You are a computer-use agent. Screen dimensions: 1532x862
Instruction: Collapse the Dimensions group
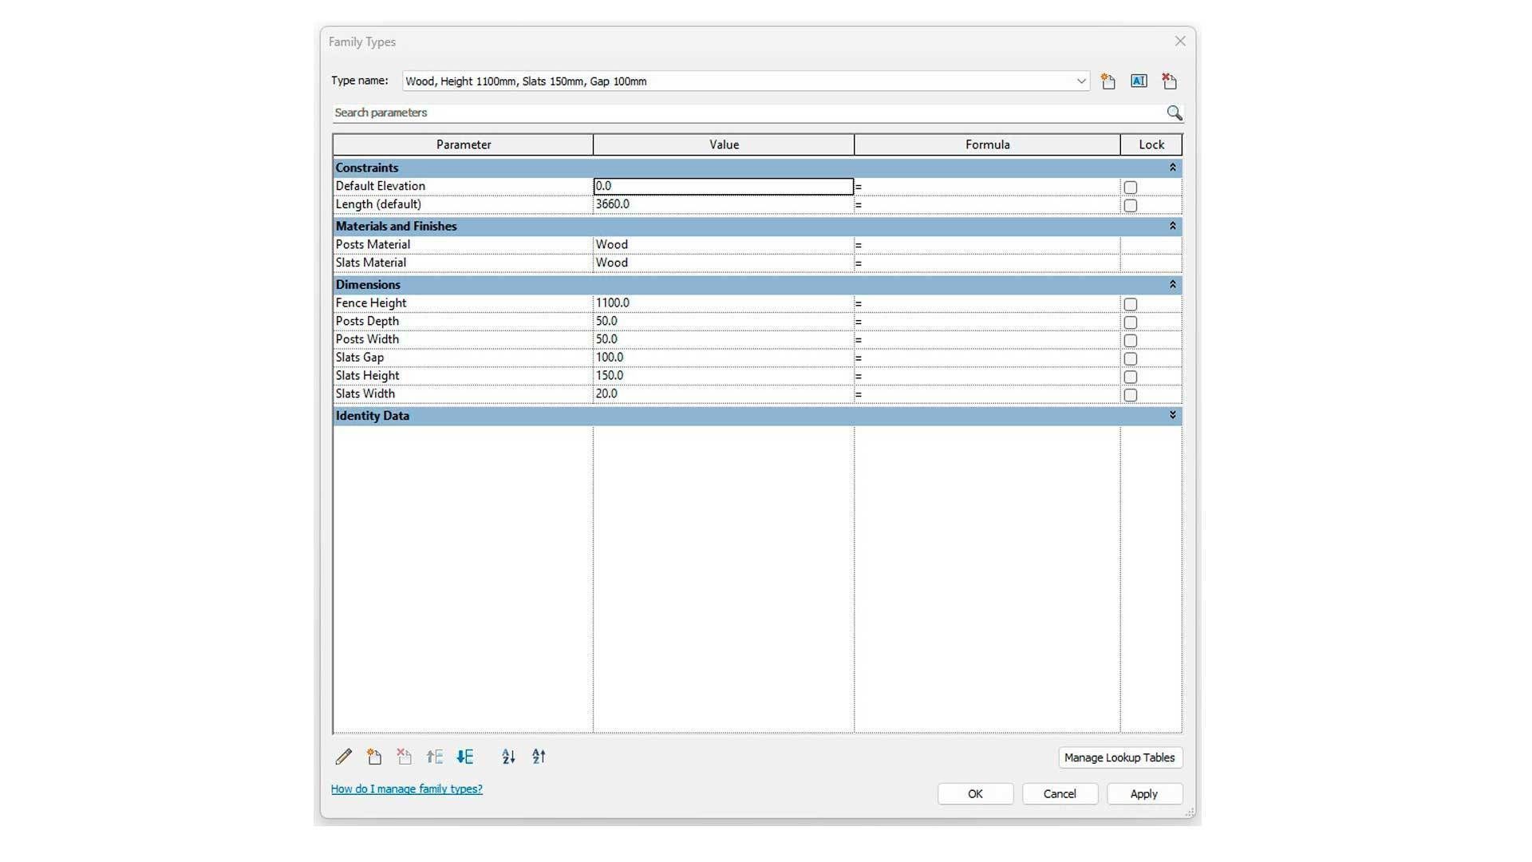(1172, 284)
